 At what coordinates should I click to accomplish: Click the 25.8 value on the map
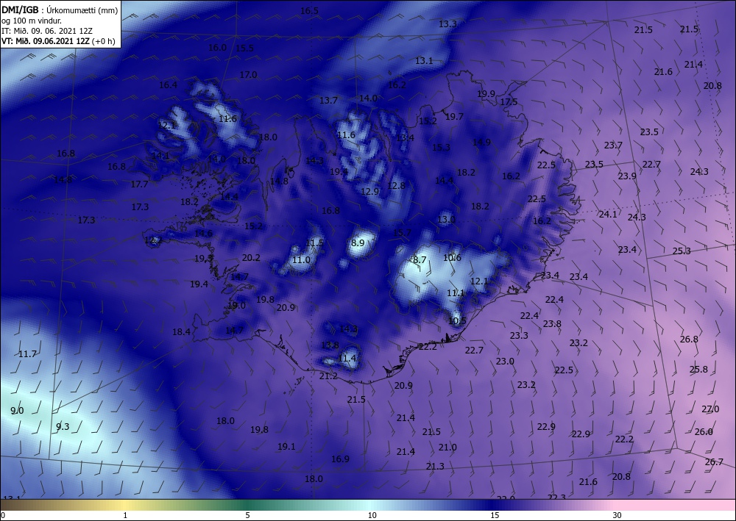(698, 369)
